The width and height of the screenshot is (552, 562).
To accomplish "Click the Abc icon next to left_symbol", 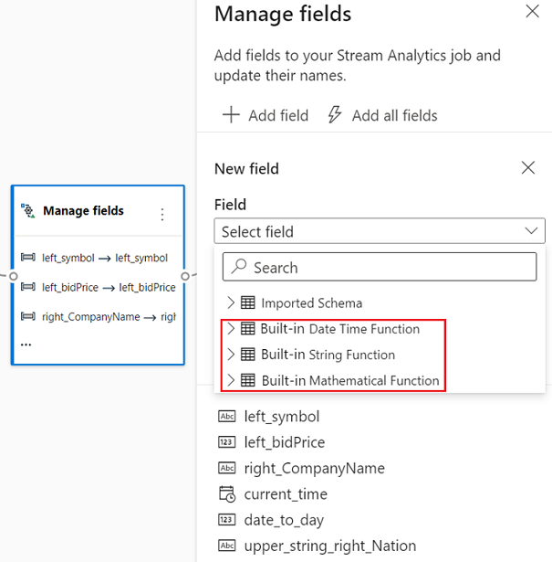I will click(x=227, y=417).
